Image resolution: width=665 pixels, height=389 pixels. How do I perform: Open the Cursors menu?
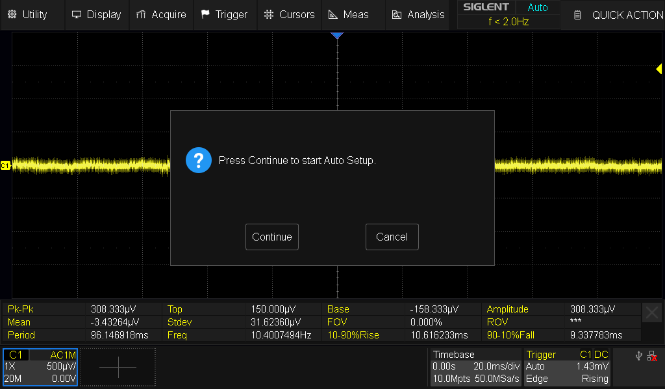(x=289, y=14)
